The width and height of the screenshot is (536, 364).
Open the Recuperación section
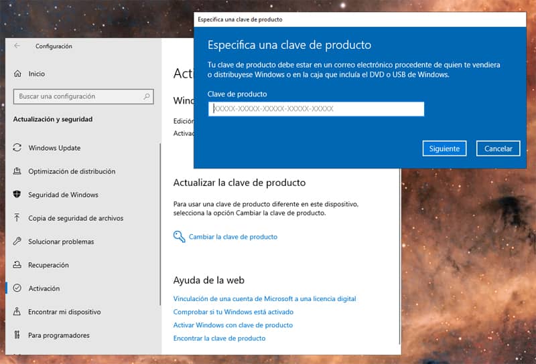pos(48,265)
